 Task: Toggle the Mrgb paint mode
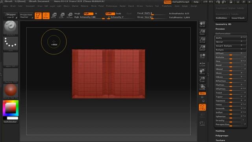coord(77,13)
